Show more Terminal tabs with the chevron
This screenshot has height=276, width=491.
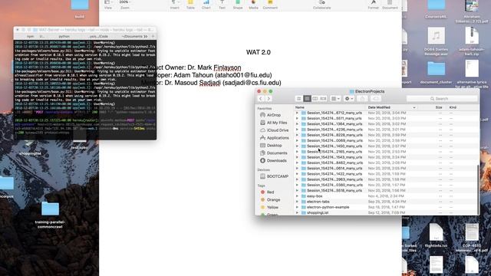pos(146,37)
